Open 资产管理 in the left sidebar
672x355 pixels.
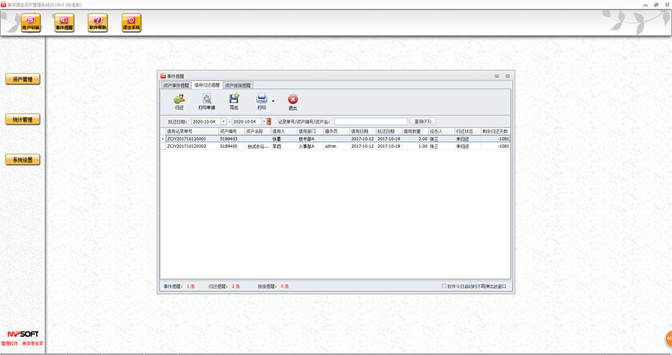(23, 79)
